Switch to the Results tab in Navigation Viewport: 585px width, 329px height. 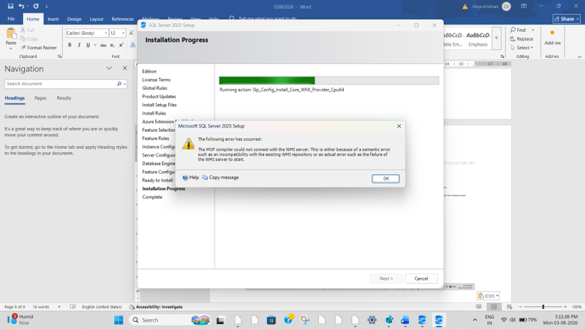(64, 98)
